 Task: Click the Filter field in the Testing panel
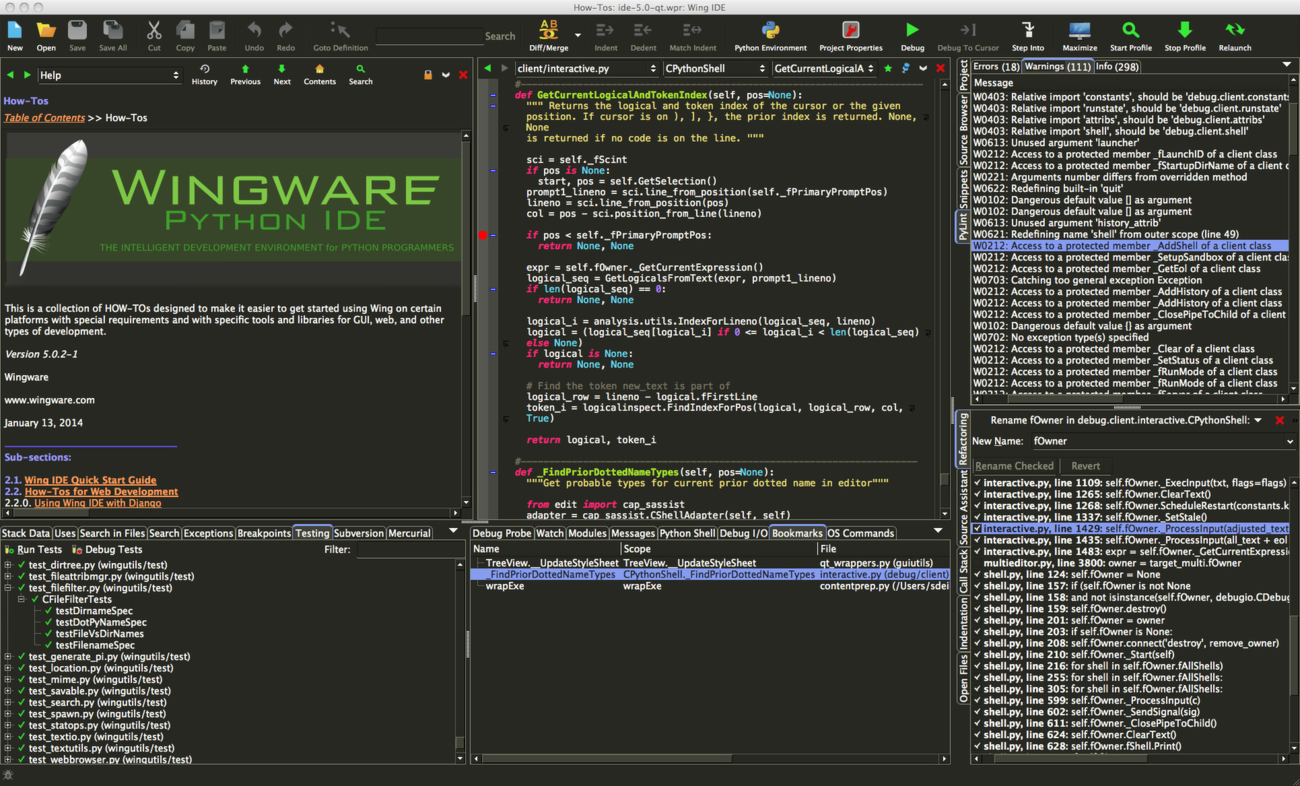pyautogui.click(x=411, y=550)
